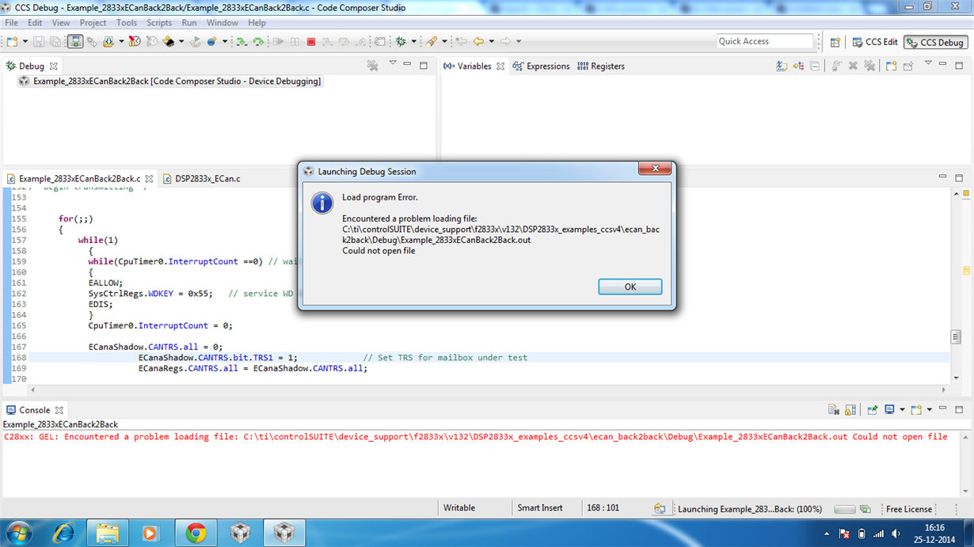
Task: Click the Step Into green arrow icon
Action: [242, 41]
